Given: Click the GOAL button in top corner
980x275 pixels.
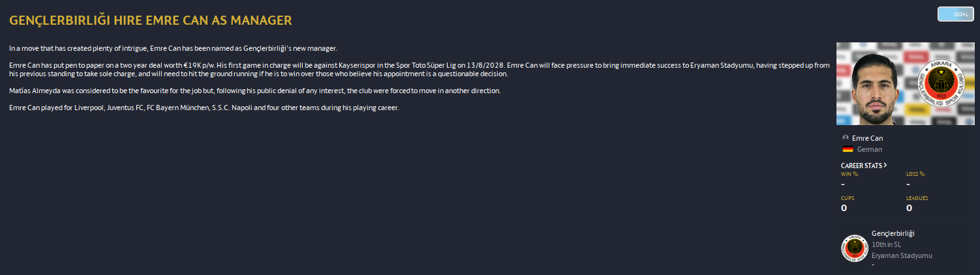Looking at the screenshot, I should pos(955,14).
